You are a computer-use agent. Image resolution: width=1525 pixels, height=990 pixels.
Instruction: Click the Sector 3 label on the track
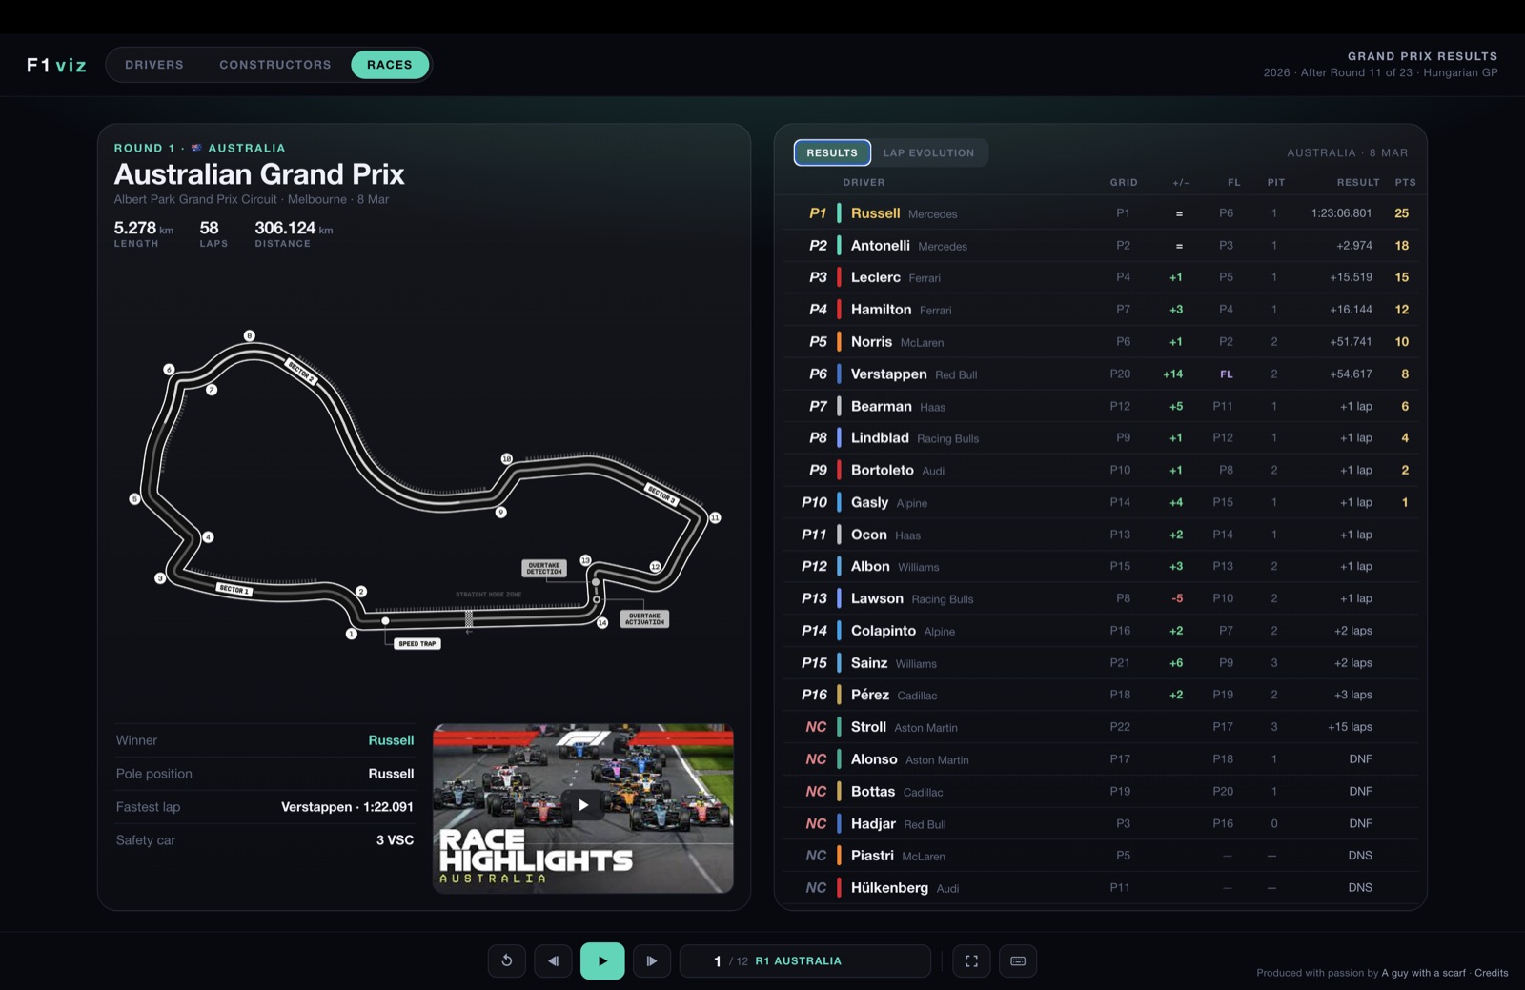[661, 494]
